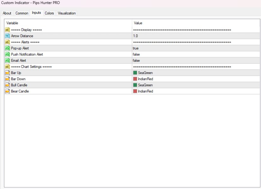Switch to the Common tab
261x189 pixels.
coord(22,13)
